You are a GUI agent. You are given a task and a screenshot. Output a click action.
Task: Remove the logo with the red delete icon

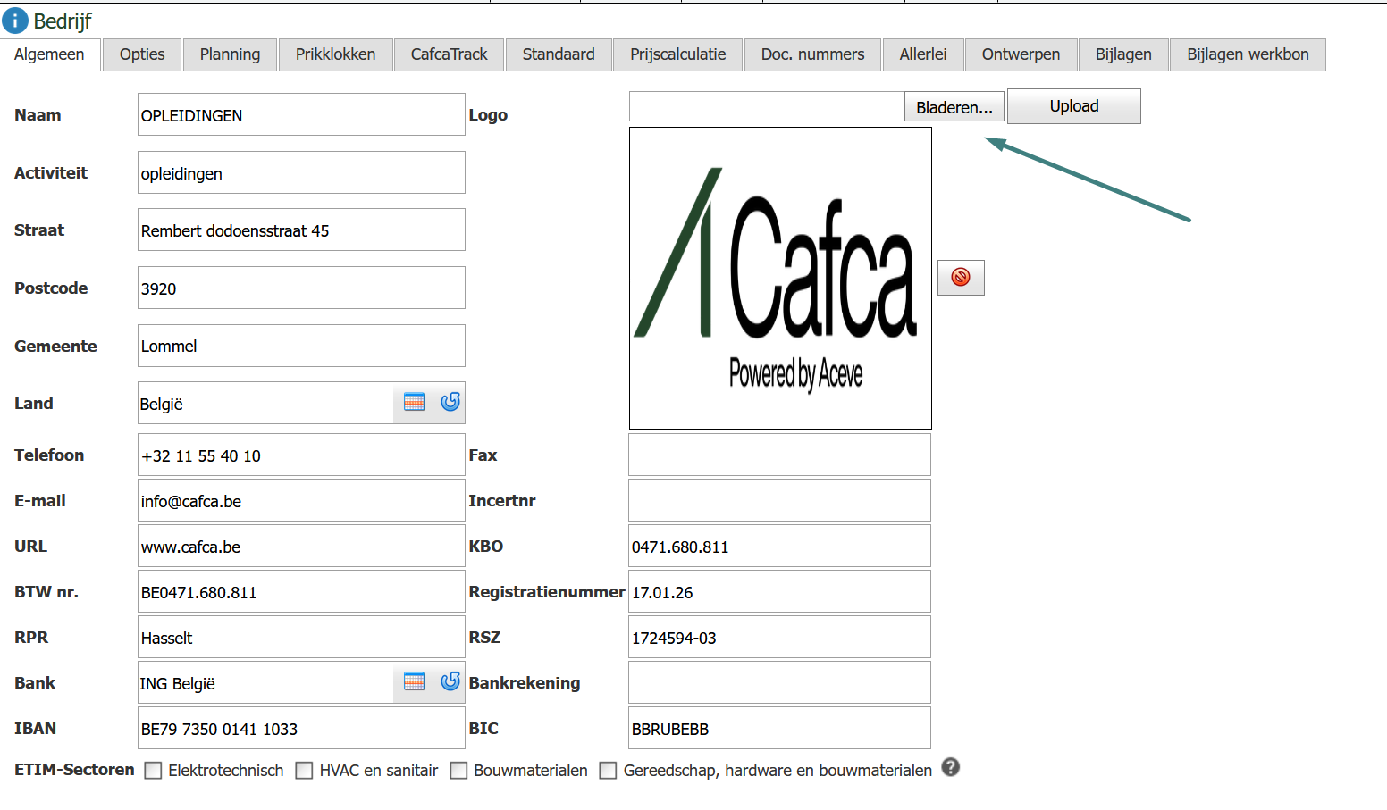click(961, 277)
